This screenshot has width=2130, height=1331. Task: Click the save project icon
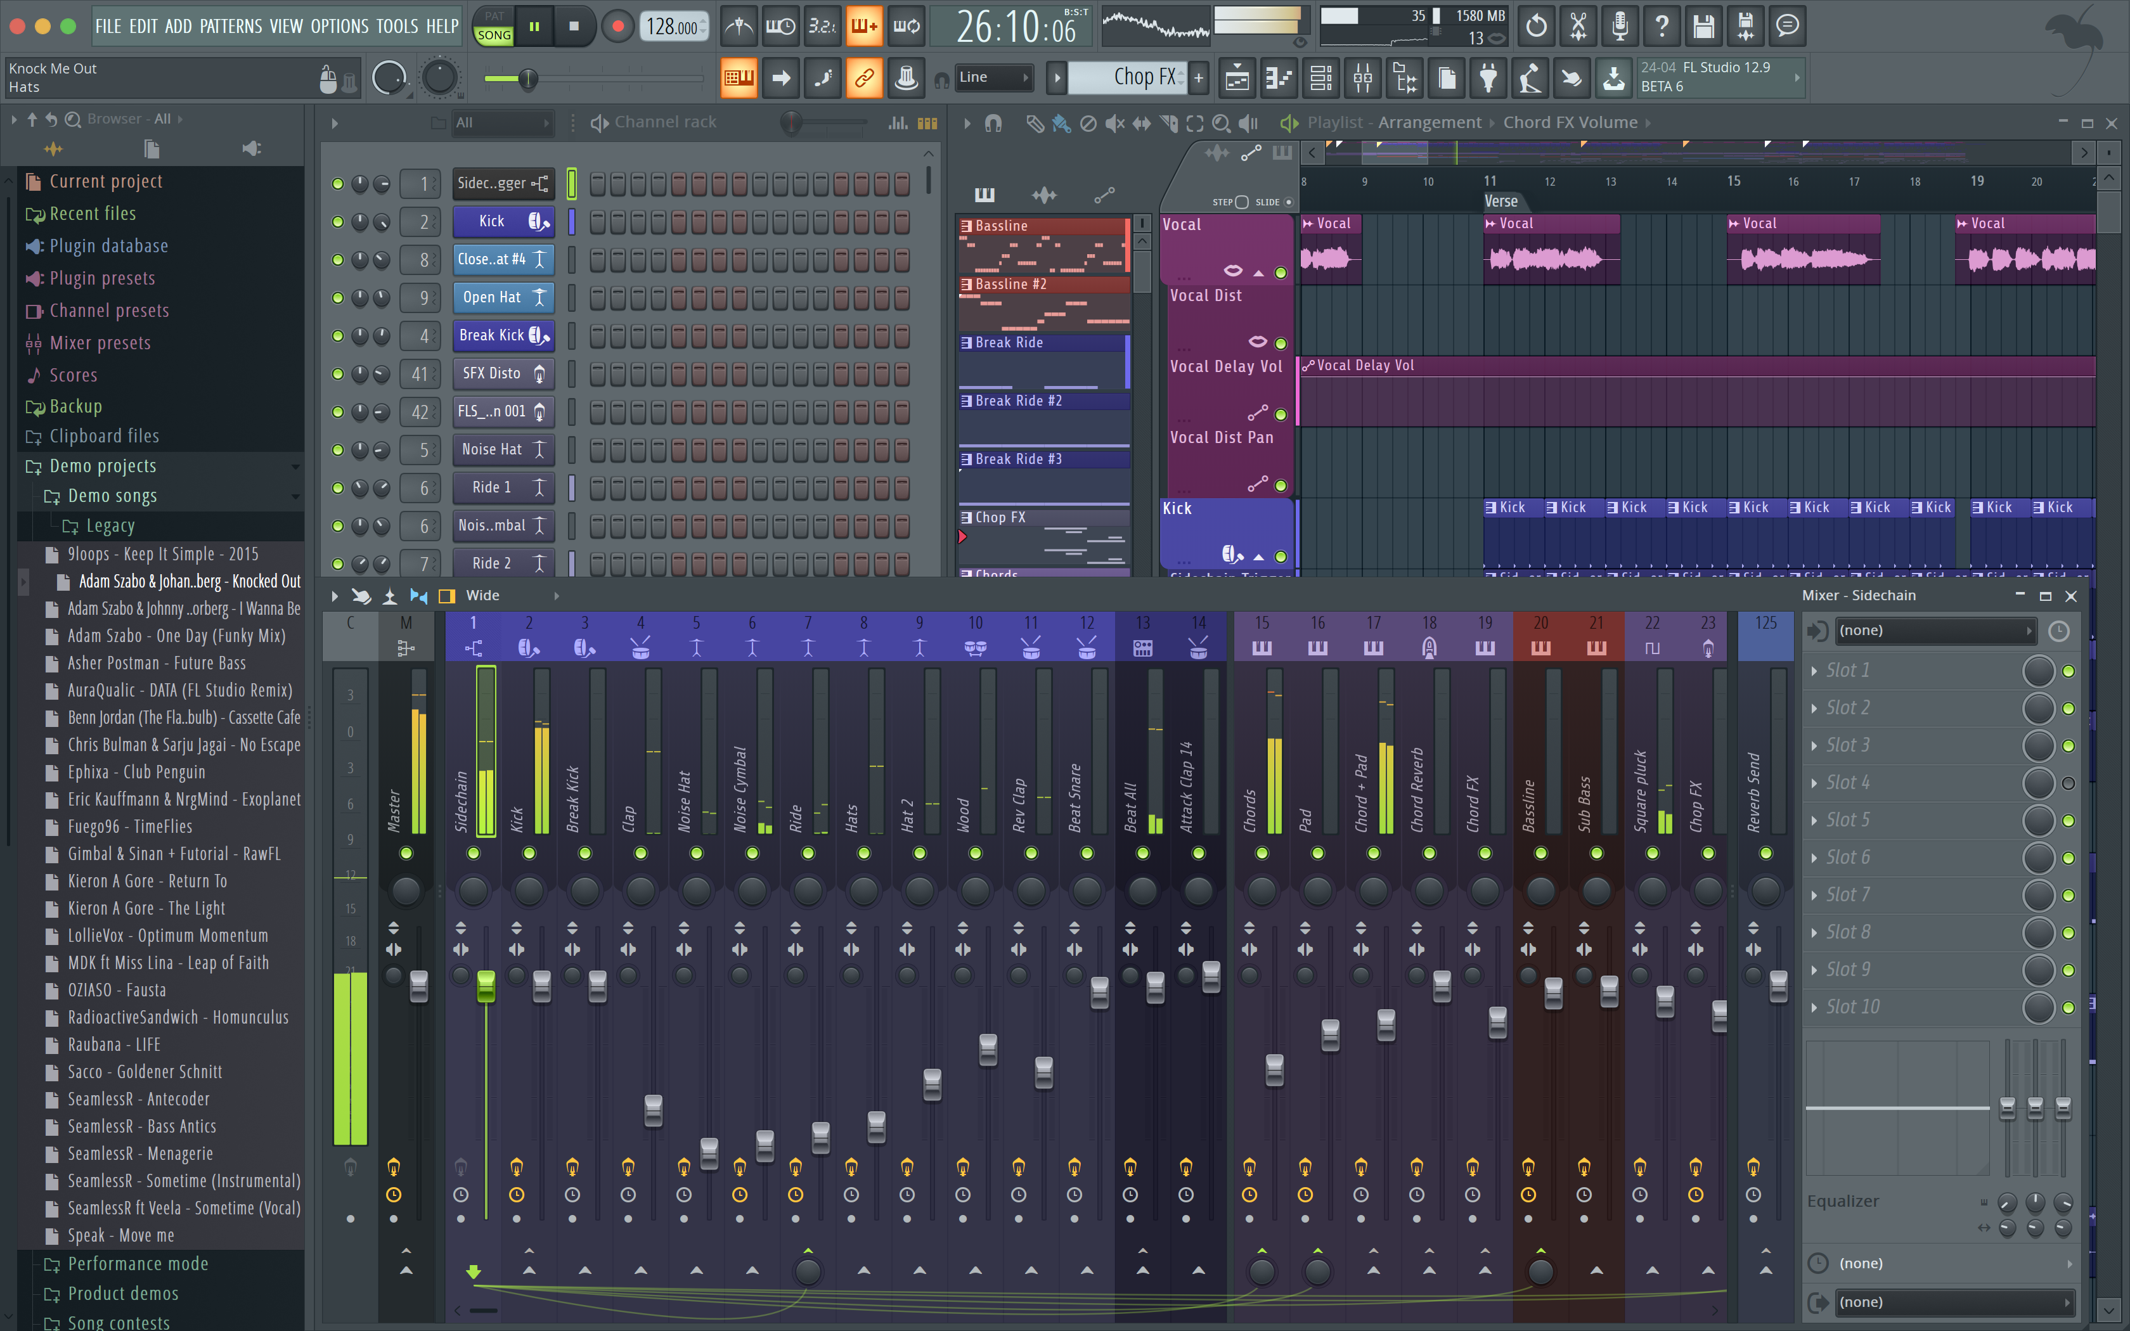[x=1704, y=27]
